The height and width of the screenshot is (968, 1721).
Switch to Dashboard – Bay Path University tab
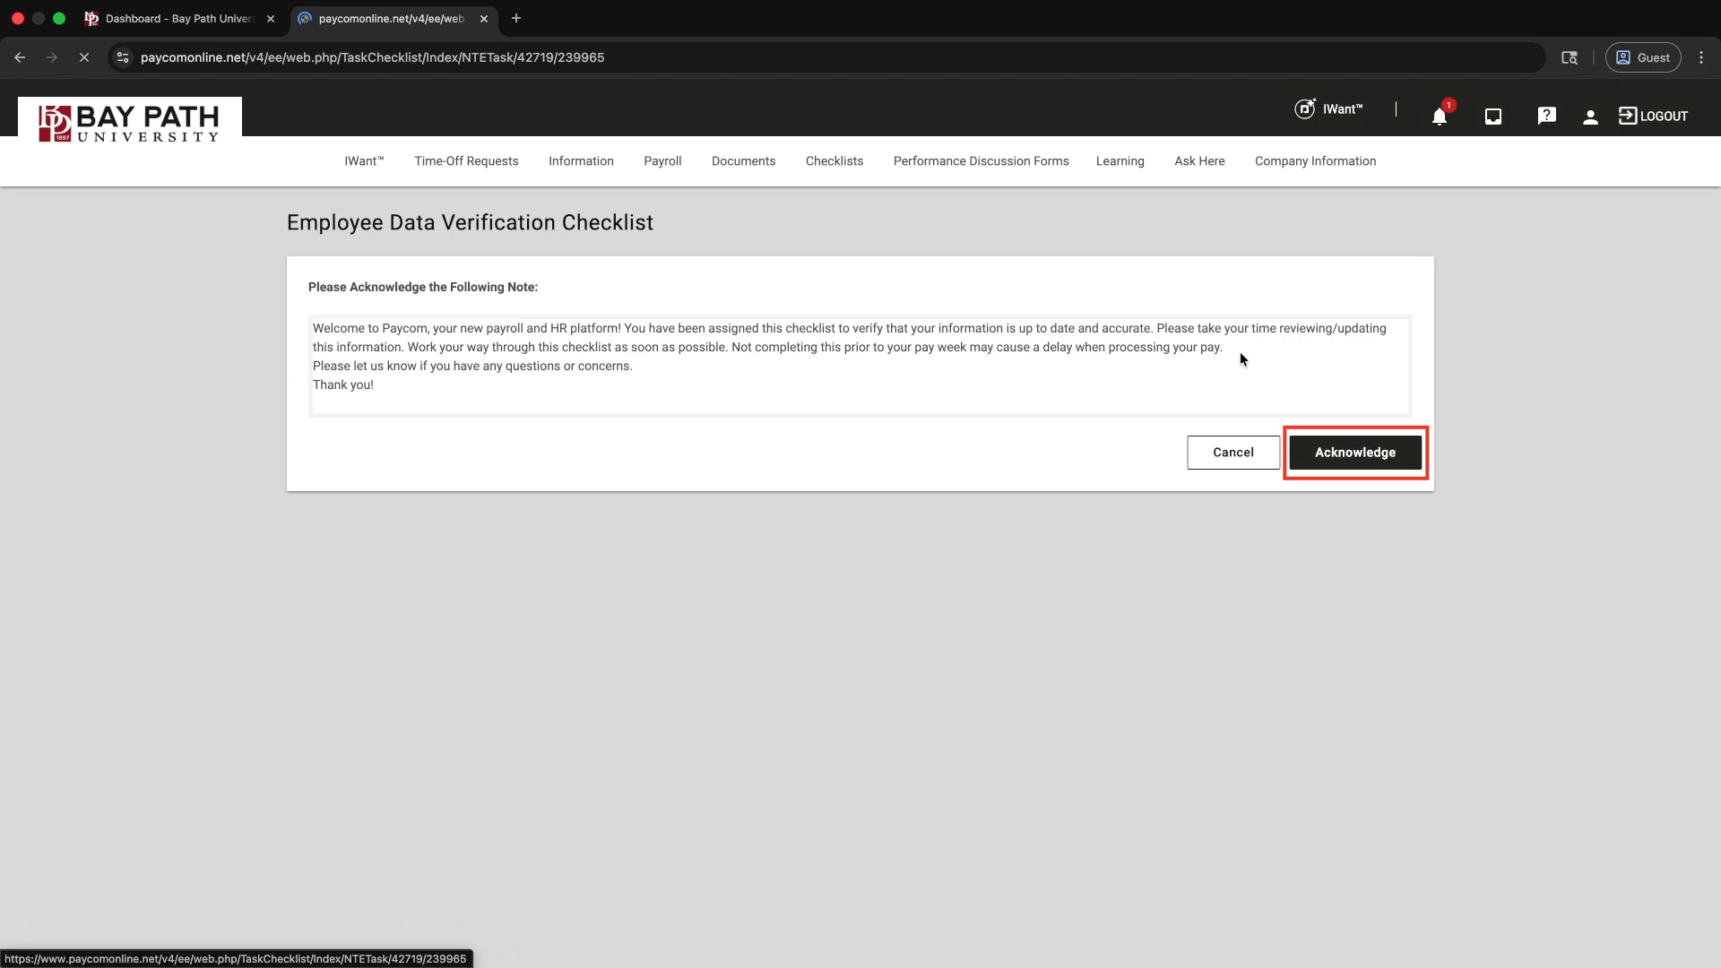point(179,18)
